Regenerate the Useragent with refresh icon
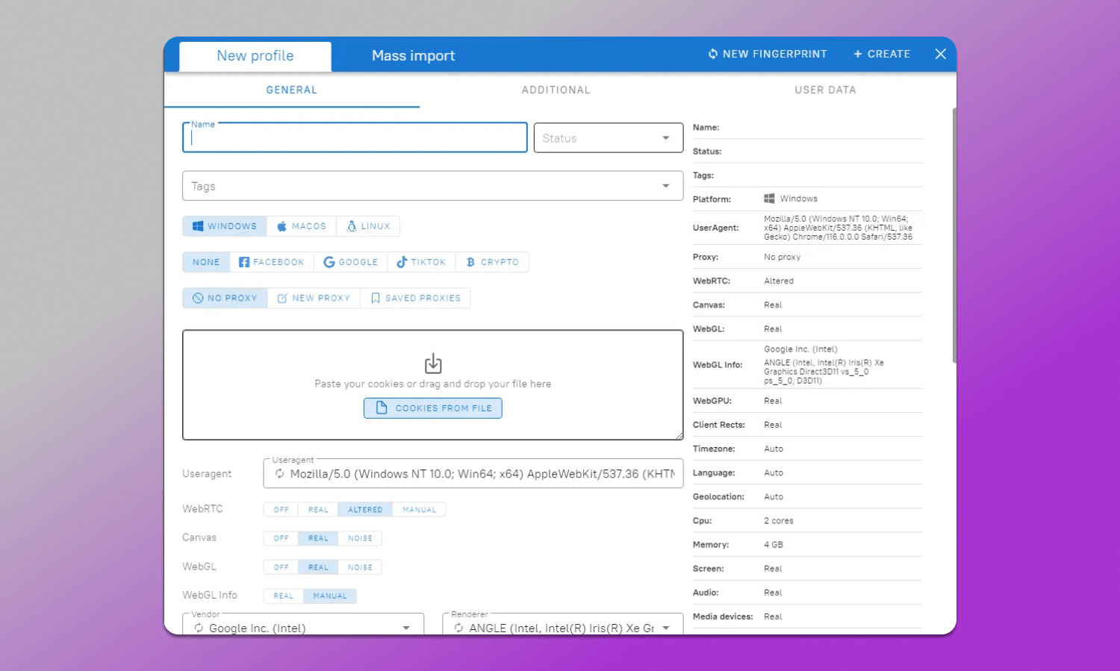 280,474
